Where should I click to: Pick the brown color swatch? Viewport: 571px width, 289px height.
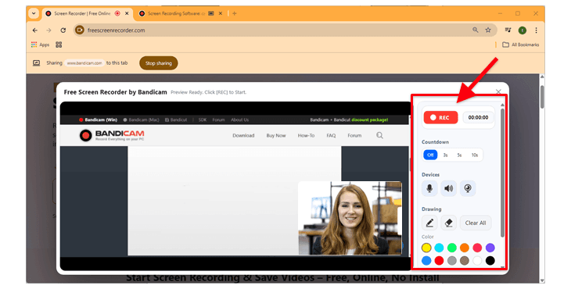click(465, 260)
